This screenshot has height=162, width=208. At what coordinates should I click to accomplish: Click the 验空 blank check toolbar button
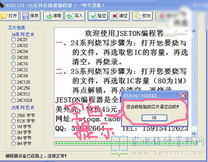[98, 16]
